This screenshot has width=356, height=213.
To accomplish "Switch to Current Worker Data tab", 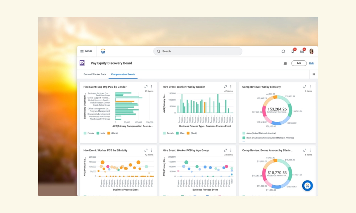I will [x=95, y=74].
